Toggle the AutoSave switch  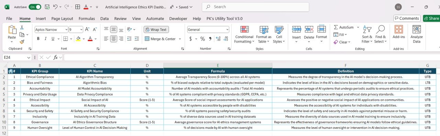click(35, 7)
